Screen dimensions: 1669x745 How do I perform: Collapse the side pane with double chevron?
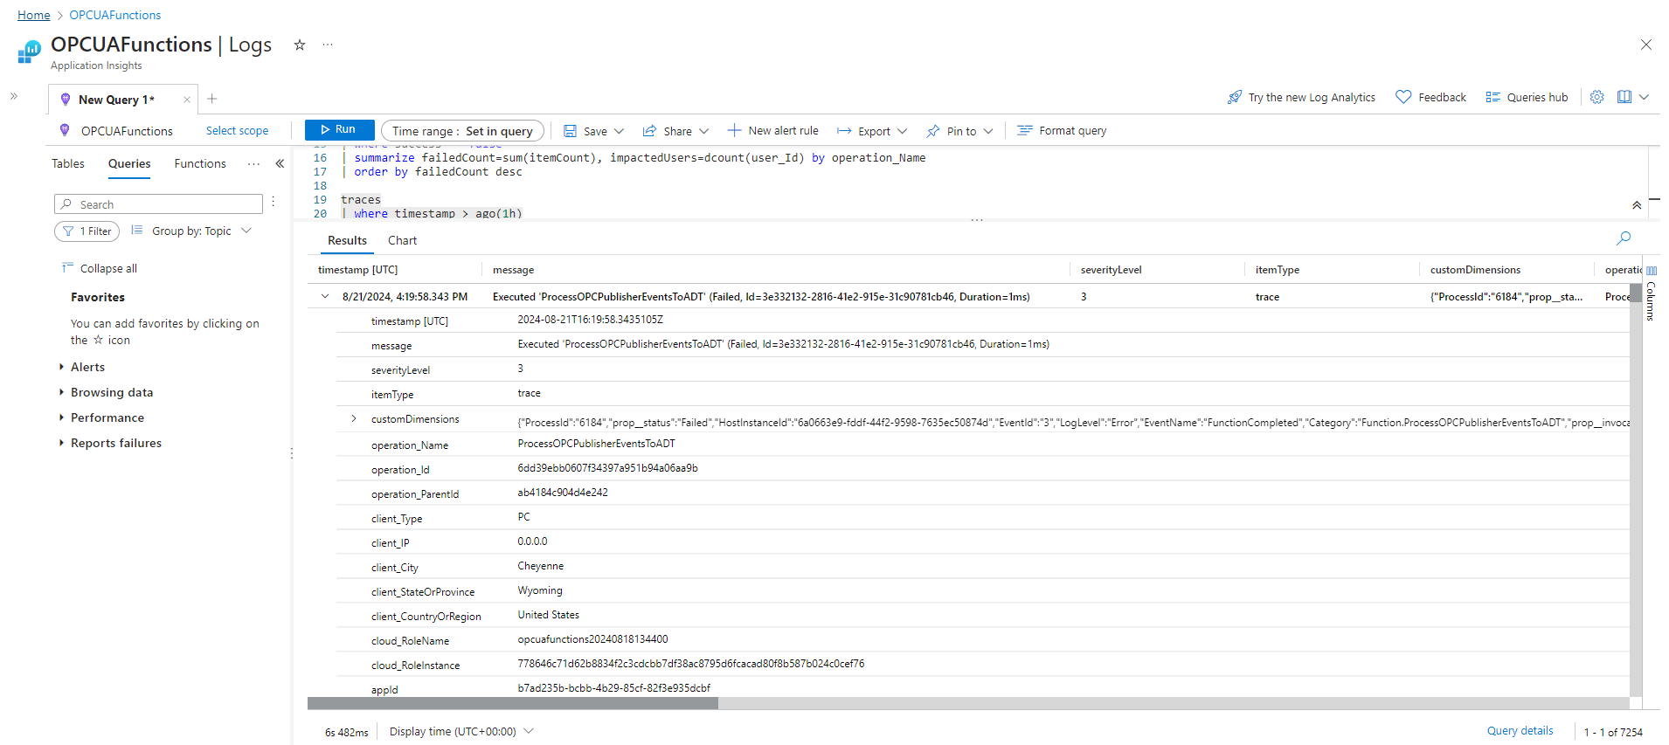click(x=280, y=163)
